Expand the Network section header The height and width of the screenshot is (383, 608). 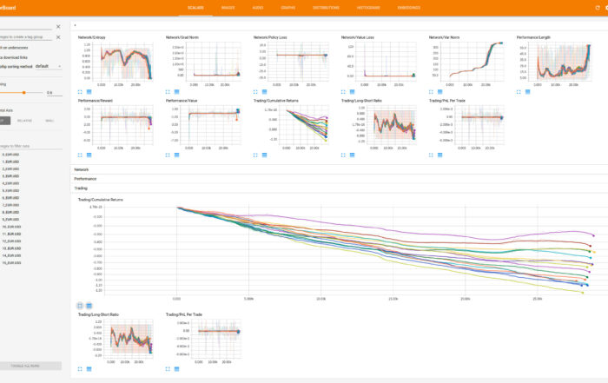coord(81,169)
